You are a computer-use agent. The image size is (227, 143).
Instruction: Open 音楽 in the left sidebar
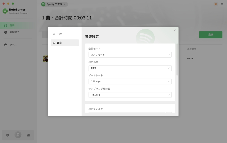pos(18,25)
